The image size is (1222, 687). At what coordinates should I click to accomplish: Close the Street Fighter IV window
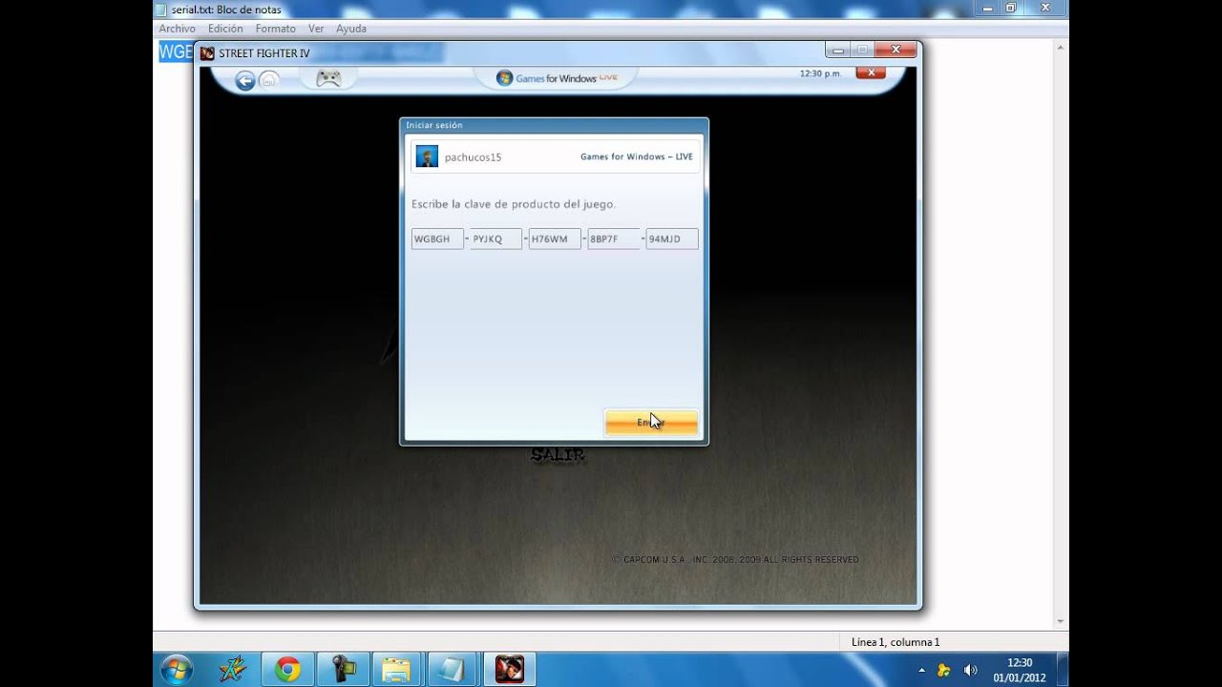(895, 50)
